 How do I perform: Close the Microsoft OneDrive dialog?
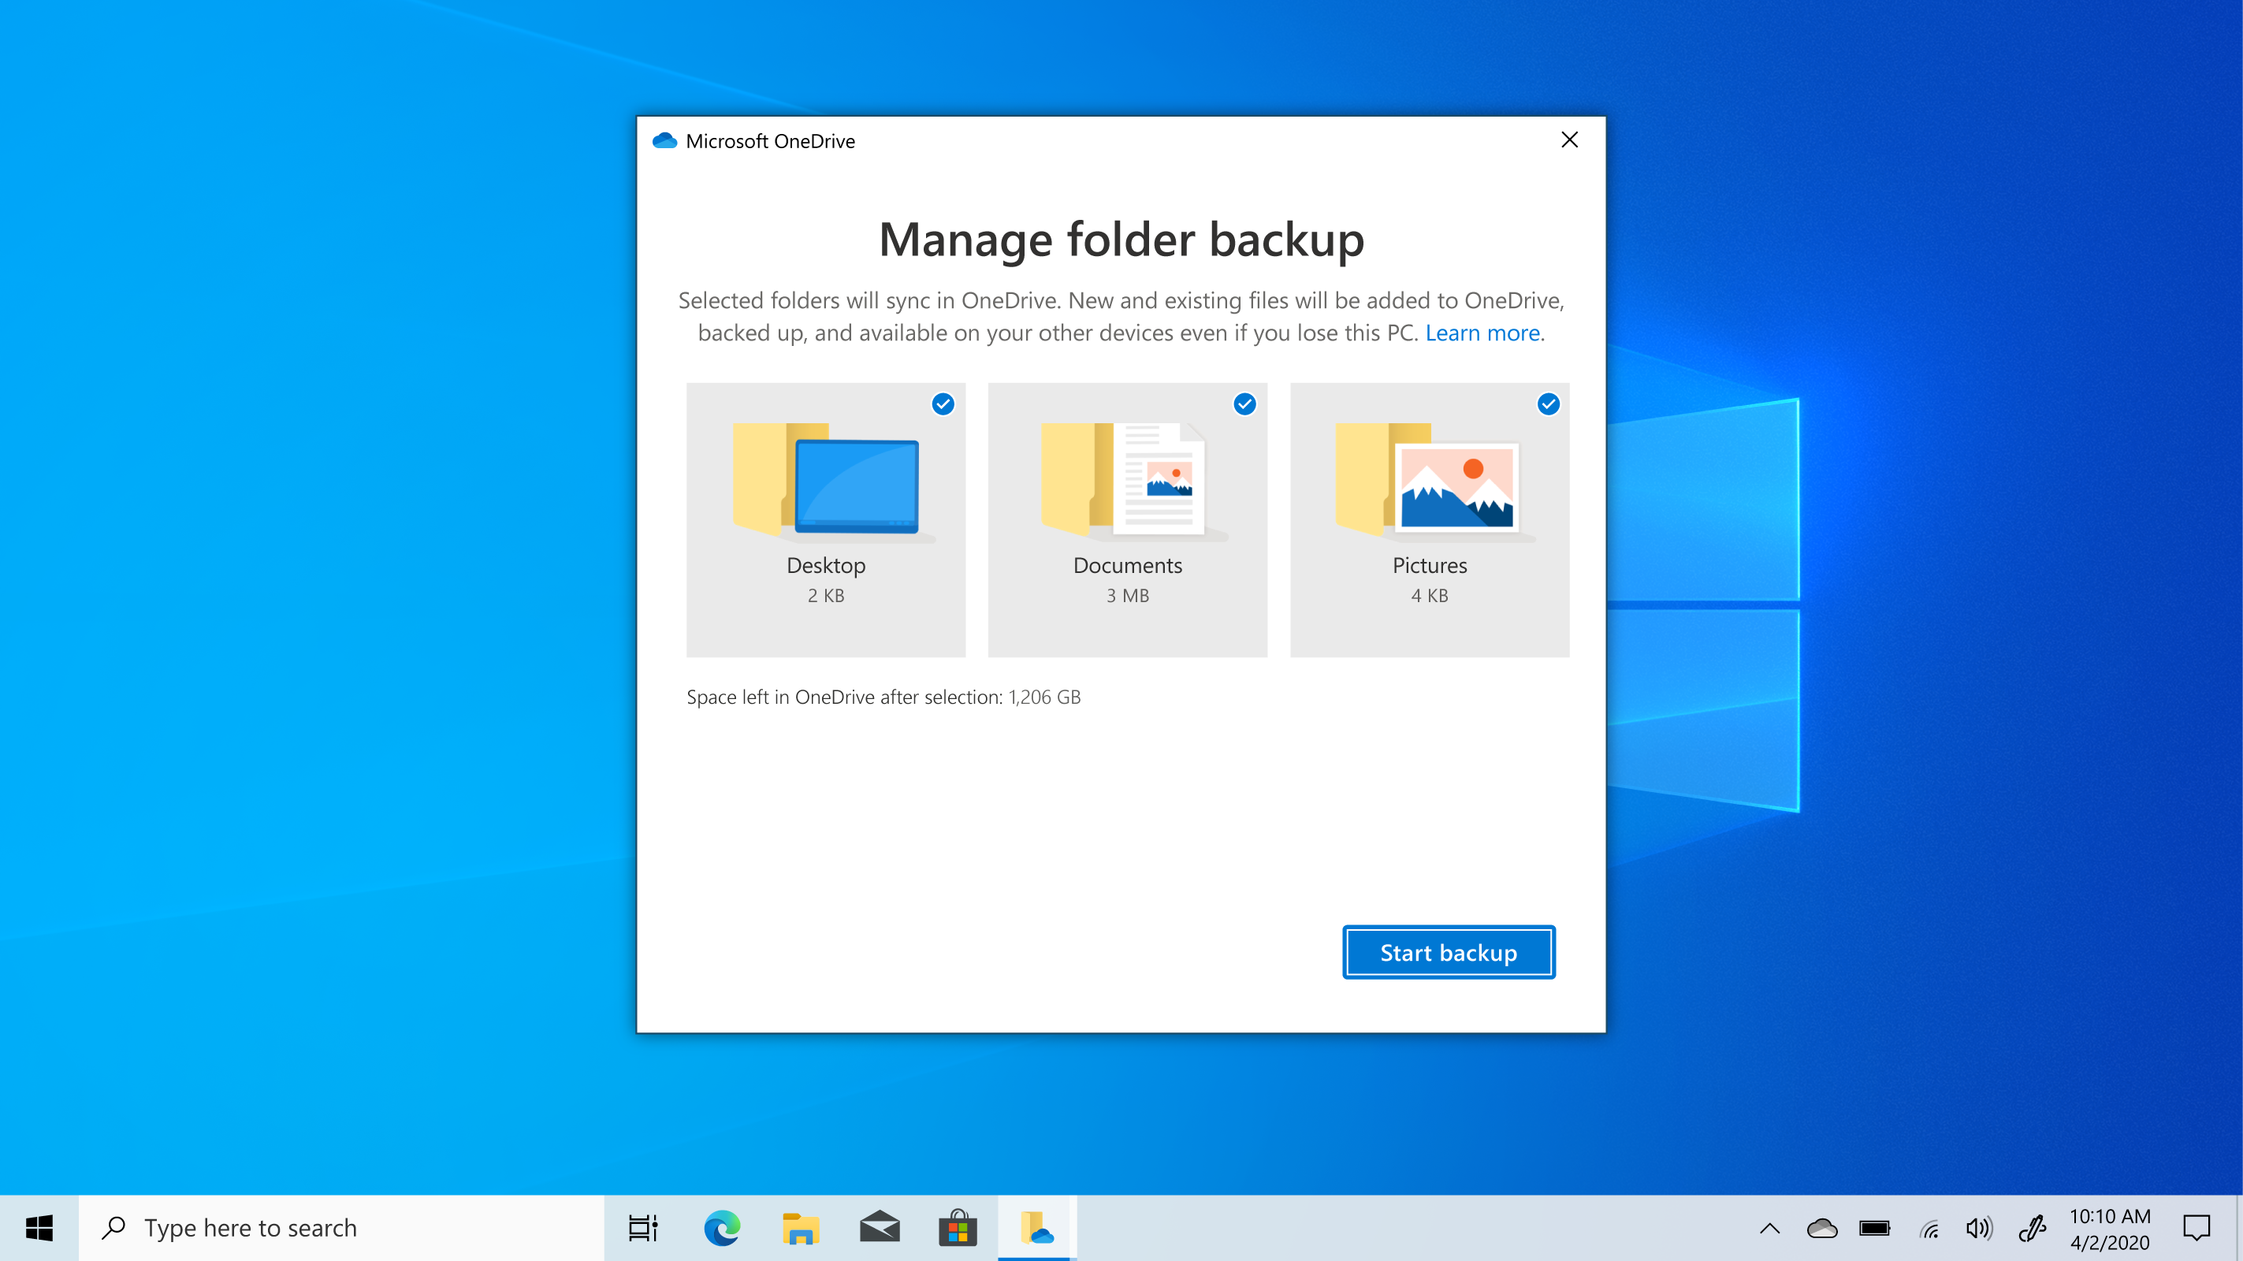coord(1569,140)
